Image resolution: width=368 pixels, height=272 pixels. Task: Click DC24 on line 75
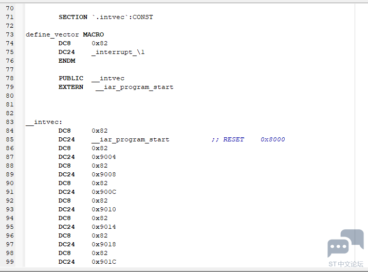click(x=67, y=52)
